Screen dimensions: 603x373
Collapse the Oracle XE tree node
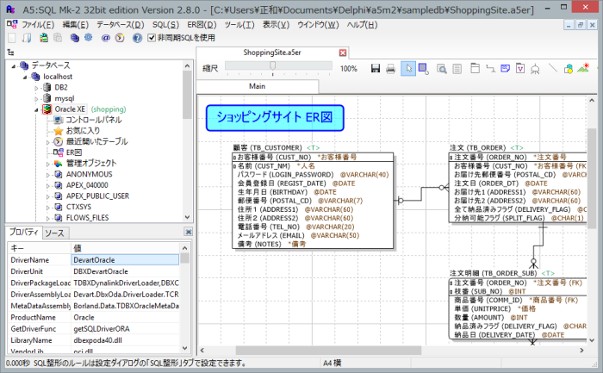36,109
